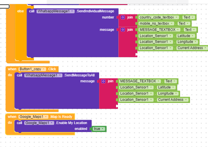Viewport: 208px width, 147px height.
Task: Click the '.SendIndividualMessage' method text
Action: [95, 11]
